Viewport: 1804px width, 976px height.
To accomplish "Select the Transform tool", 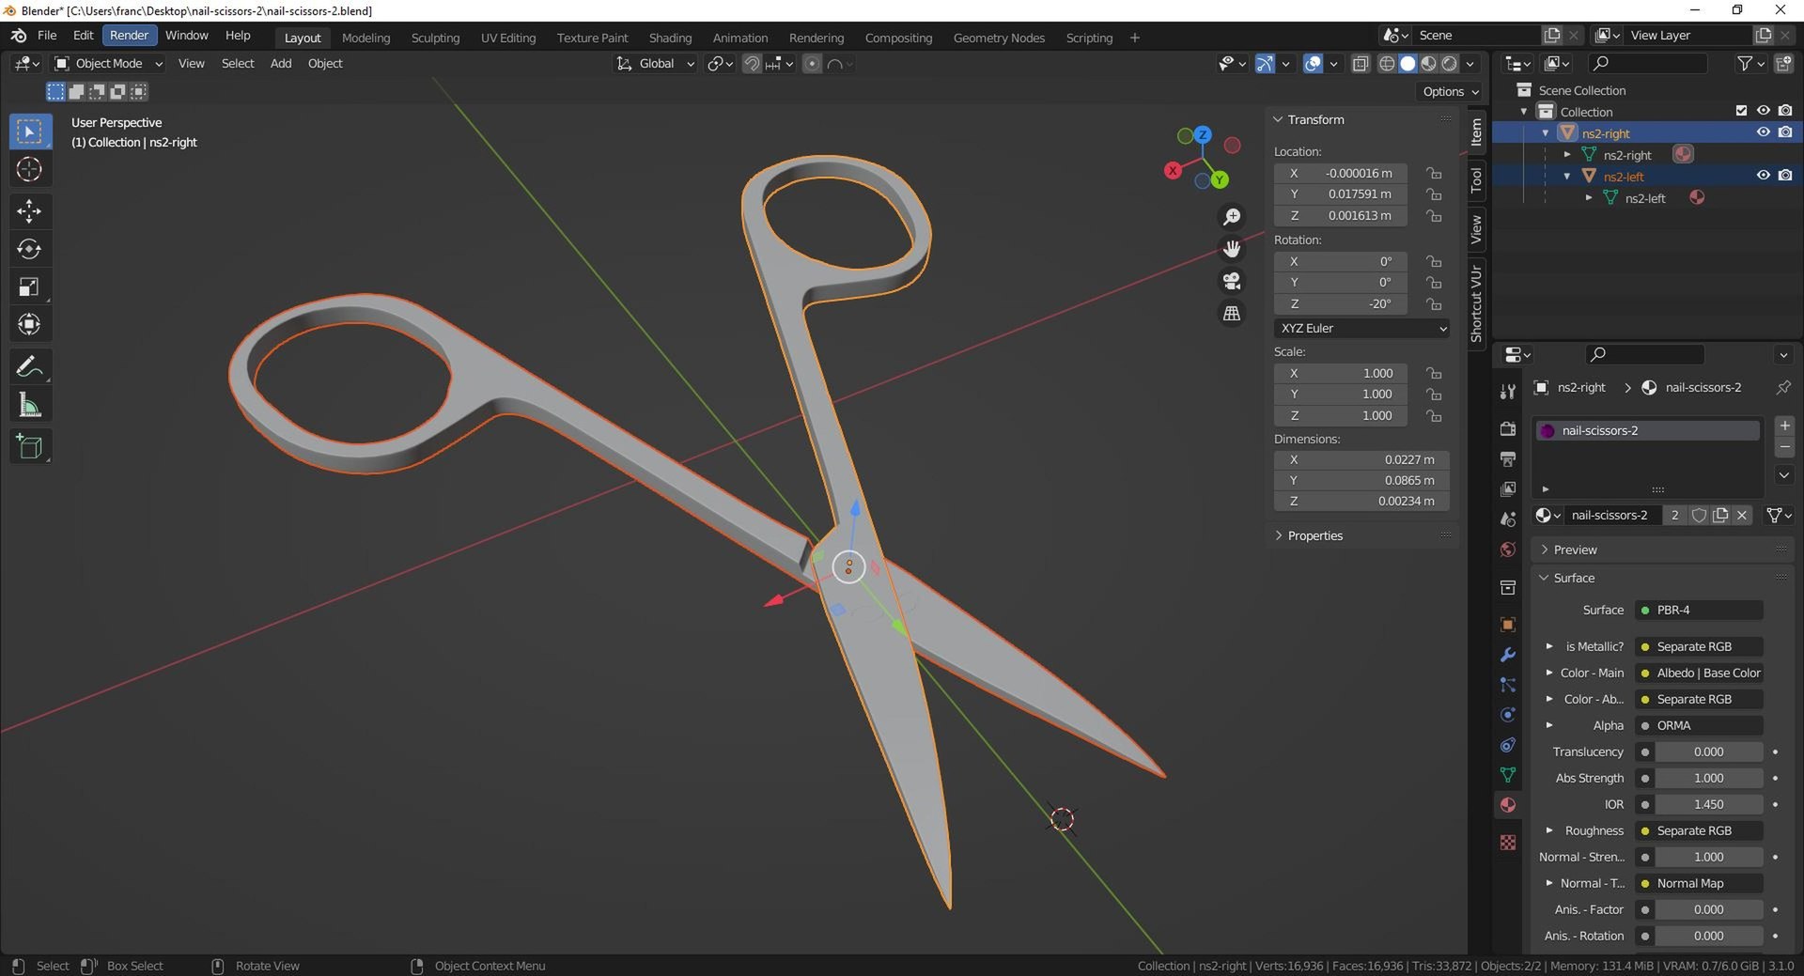I will point(29,325).
